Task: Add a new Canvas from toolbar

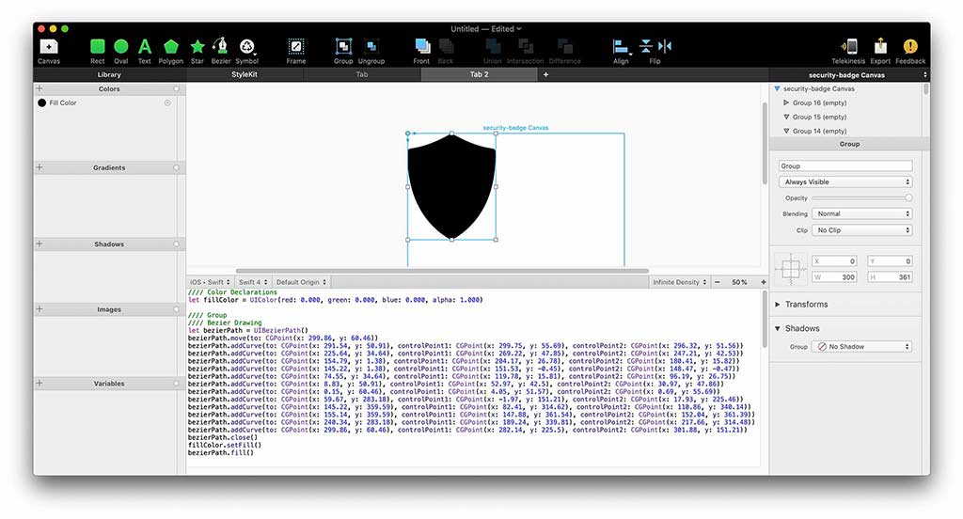Action: 49,47
